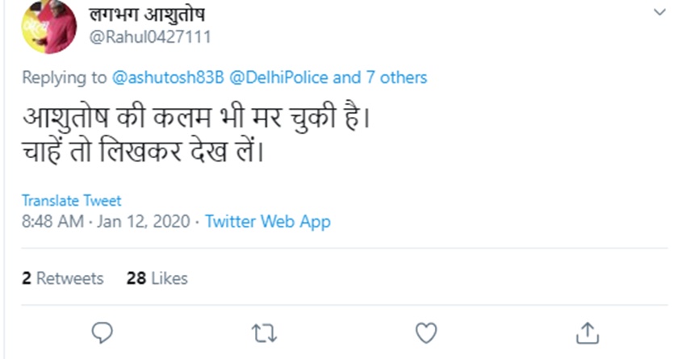Reply to this tweet via speech bubble icon

pyautogui.click(x=101, y=332)
